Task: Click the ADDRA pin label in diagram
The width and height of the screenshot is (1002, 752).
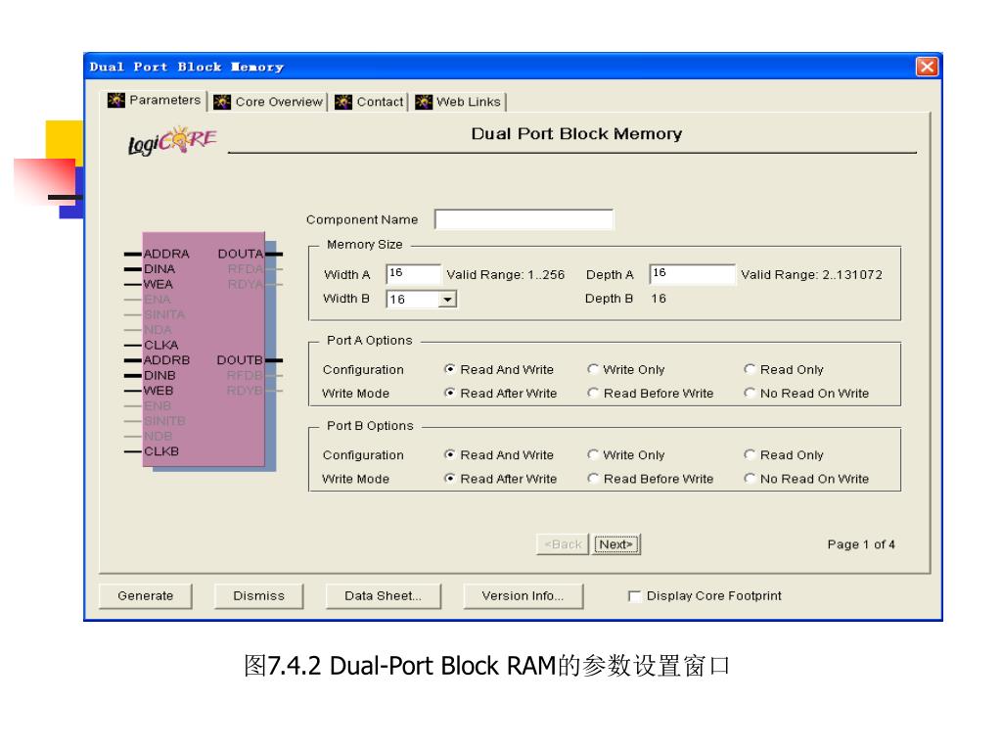Action: [166, 254]
